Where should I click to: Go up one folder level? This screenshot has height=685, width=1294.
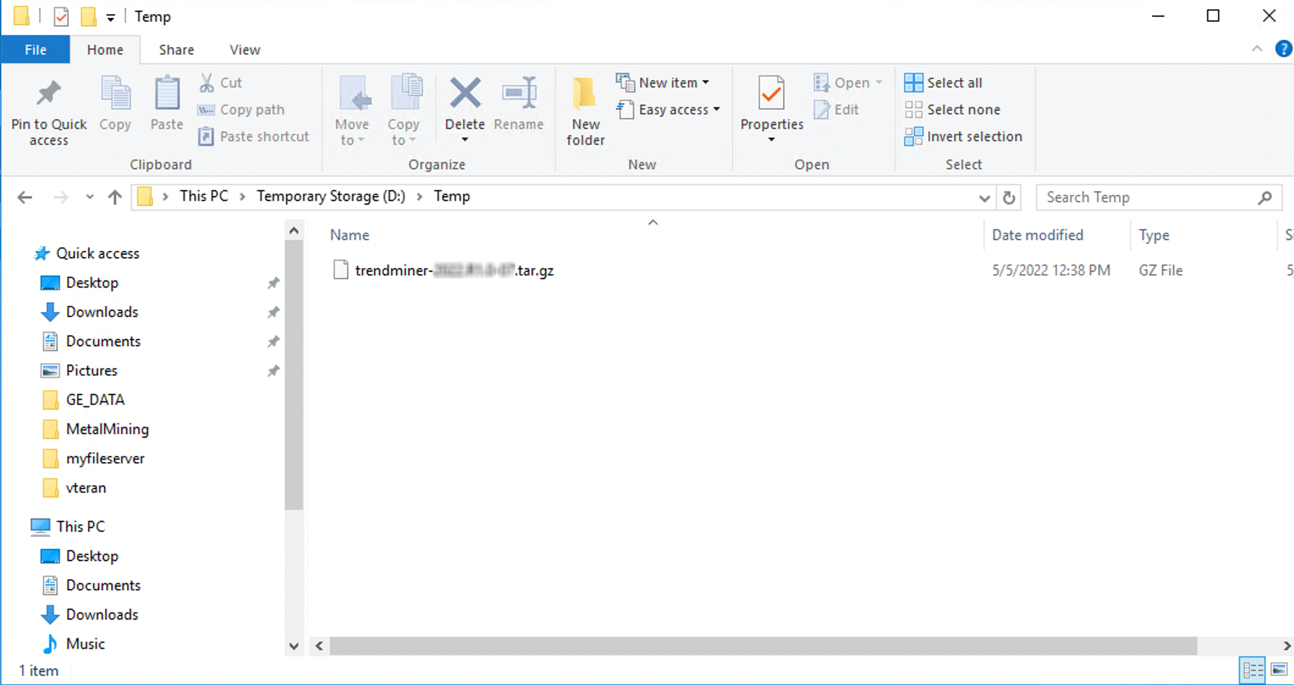(x=114, y=197)
